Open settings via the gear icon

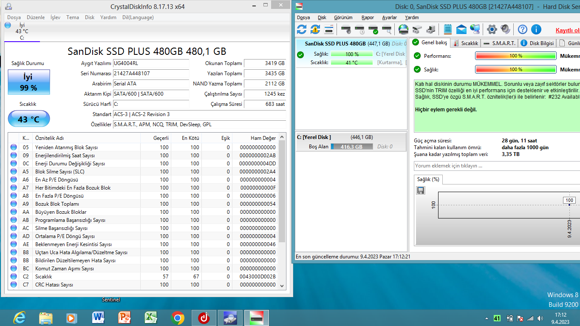(492, 29)
